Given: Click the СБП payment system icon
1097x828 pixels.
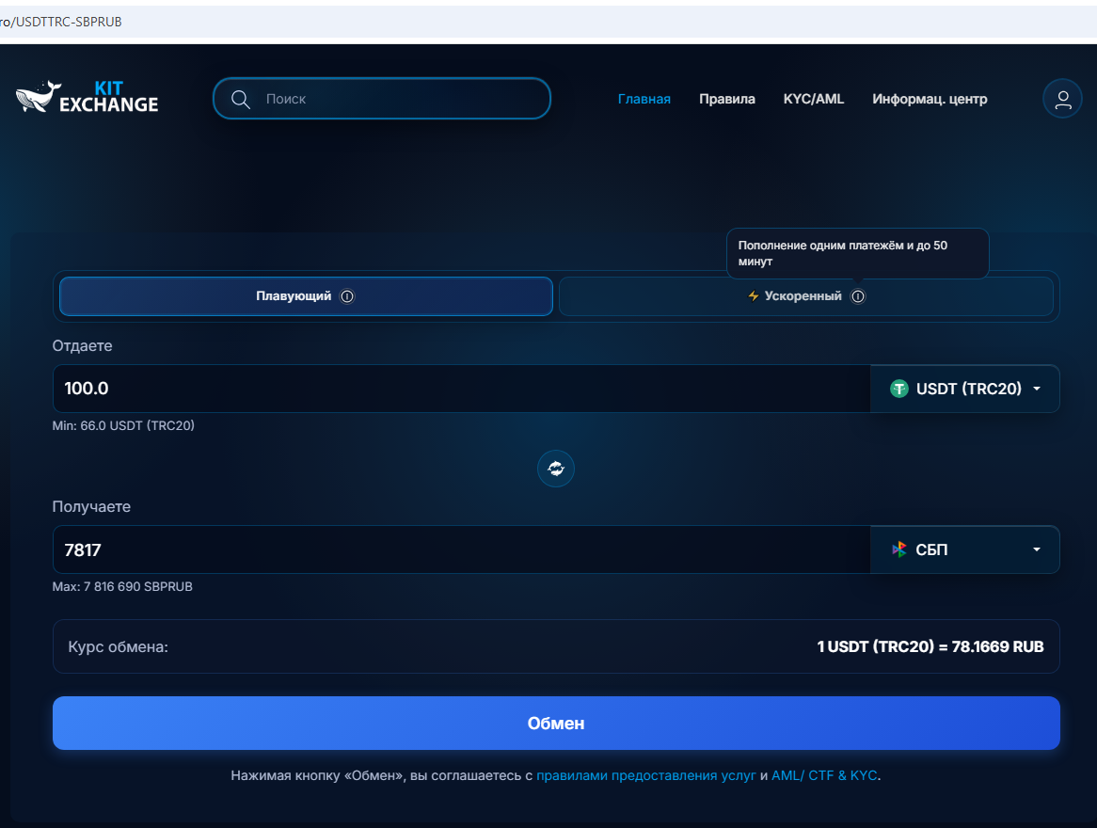Looking at the screenshot, I should (x=899, y=549).
